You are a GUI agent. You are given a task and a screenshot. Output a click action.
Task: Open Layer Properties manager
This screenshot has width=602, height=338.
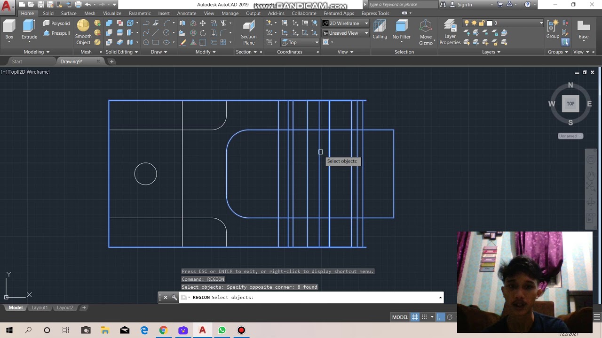pyautogui.click(x=450, y=32)
